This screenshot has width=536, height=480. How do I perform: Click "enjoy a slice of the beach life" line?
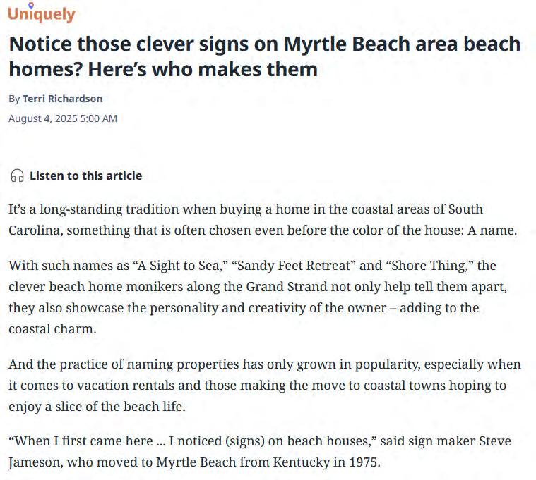tap(97, 406)
